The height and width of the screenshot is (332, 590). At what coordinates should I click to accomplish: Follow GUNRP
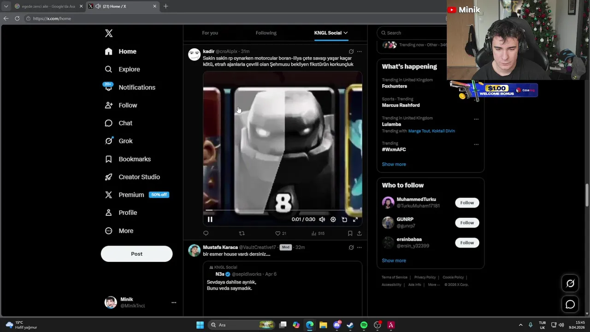(x=467, y=223)
